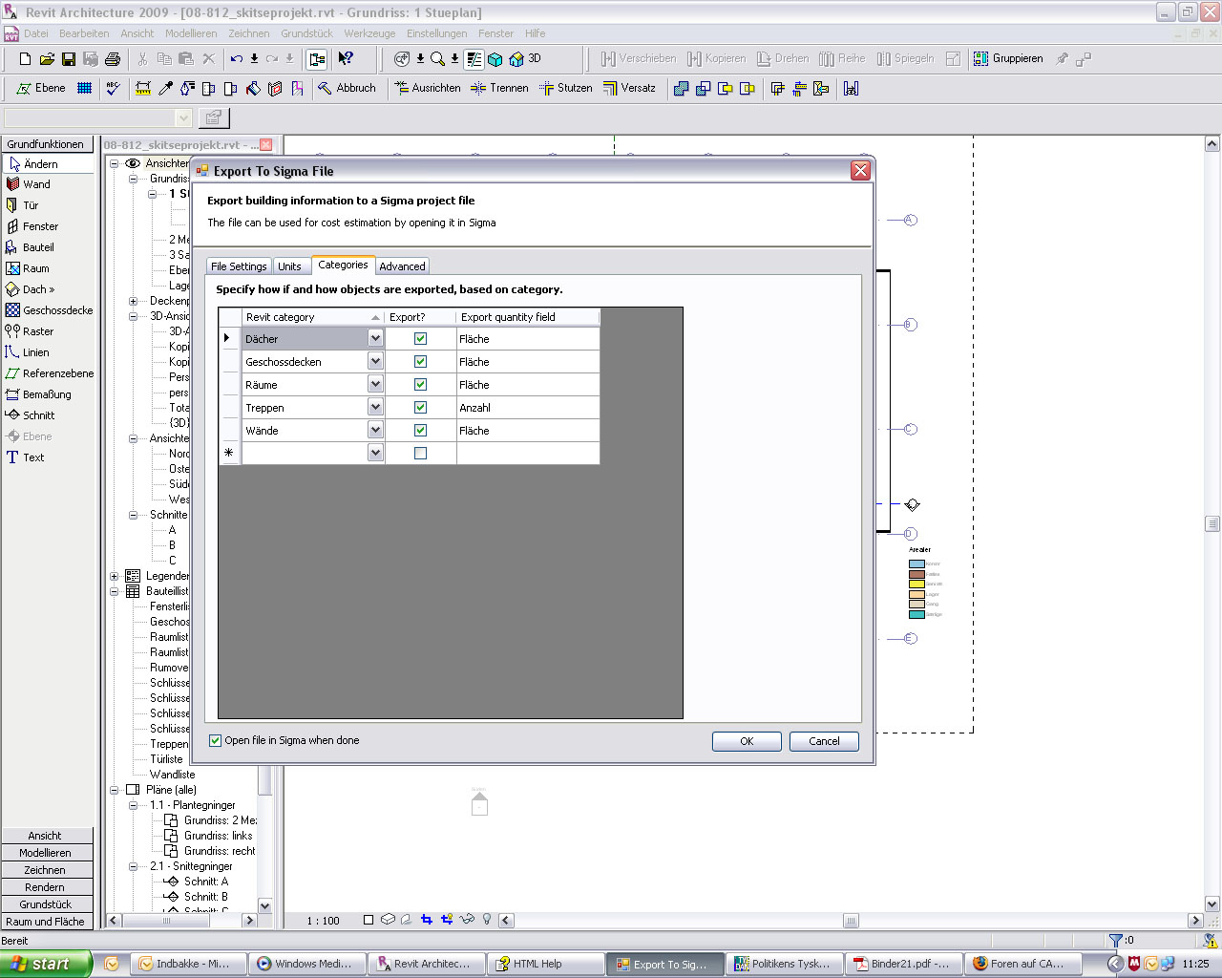This screenshot has width=1222, height=978.
Task: Click the Stutzen trim tool
Action: (566, 88)
